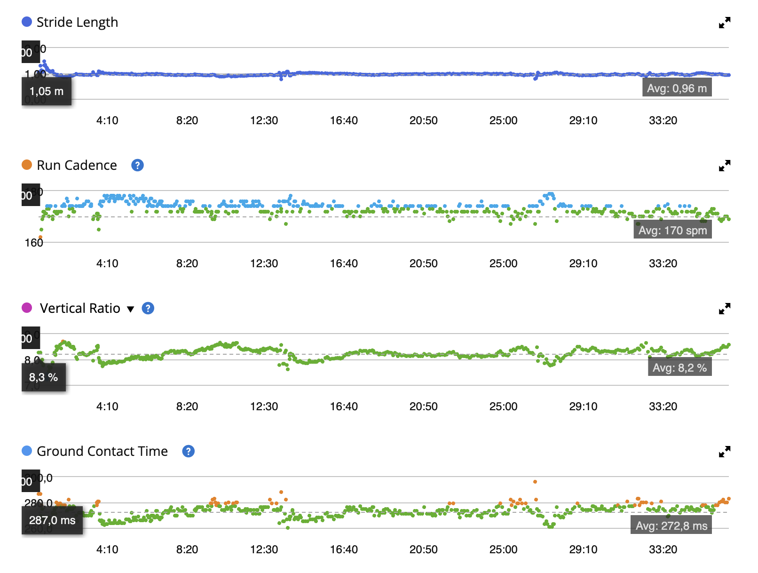Click the 29:10 tick on Run Cadence chart

click(x=583, y=263)
